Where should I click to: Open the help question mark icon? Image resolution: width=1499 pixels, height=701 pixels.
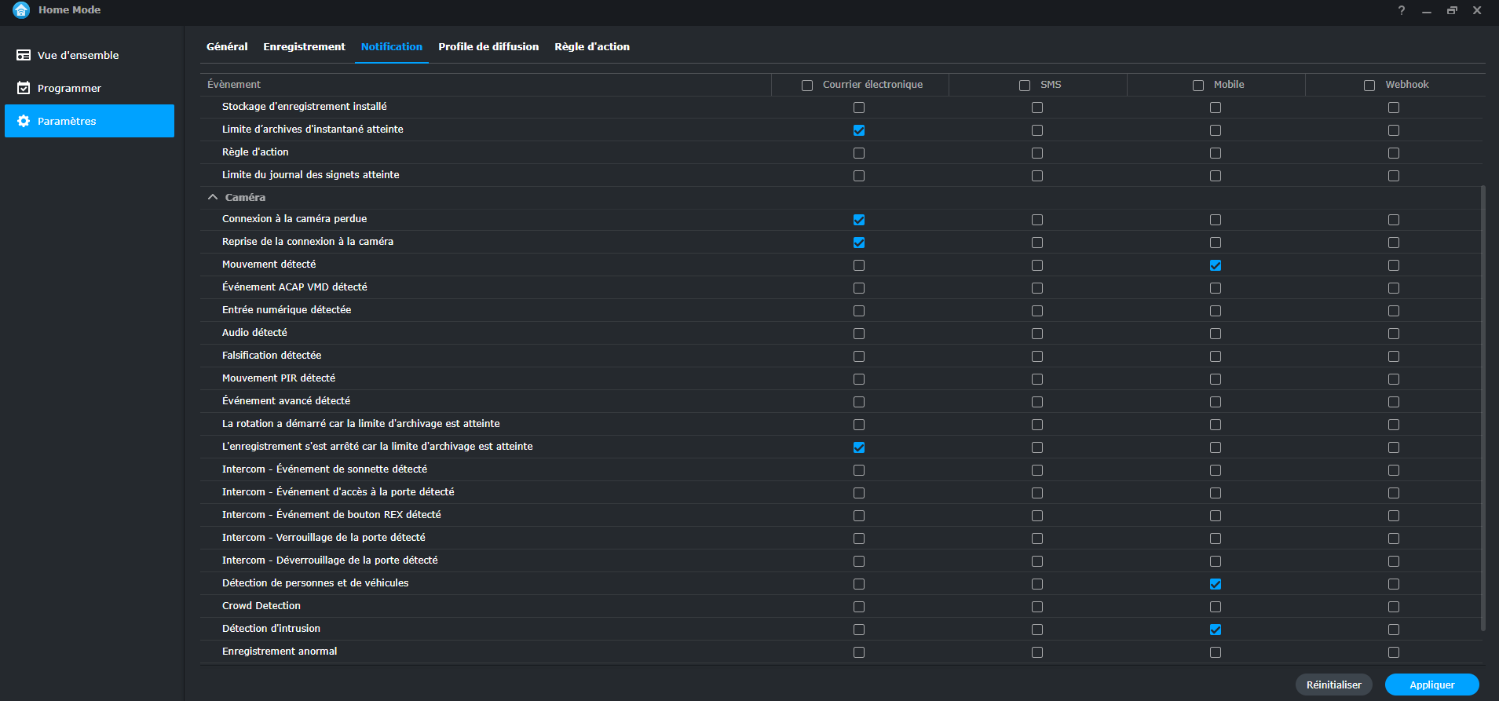(1402, 10)
